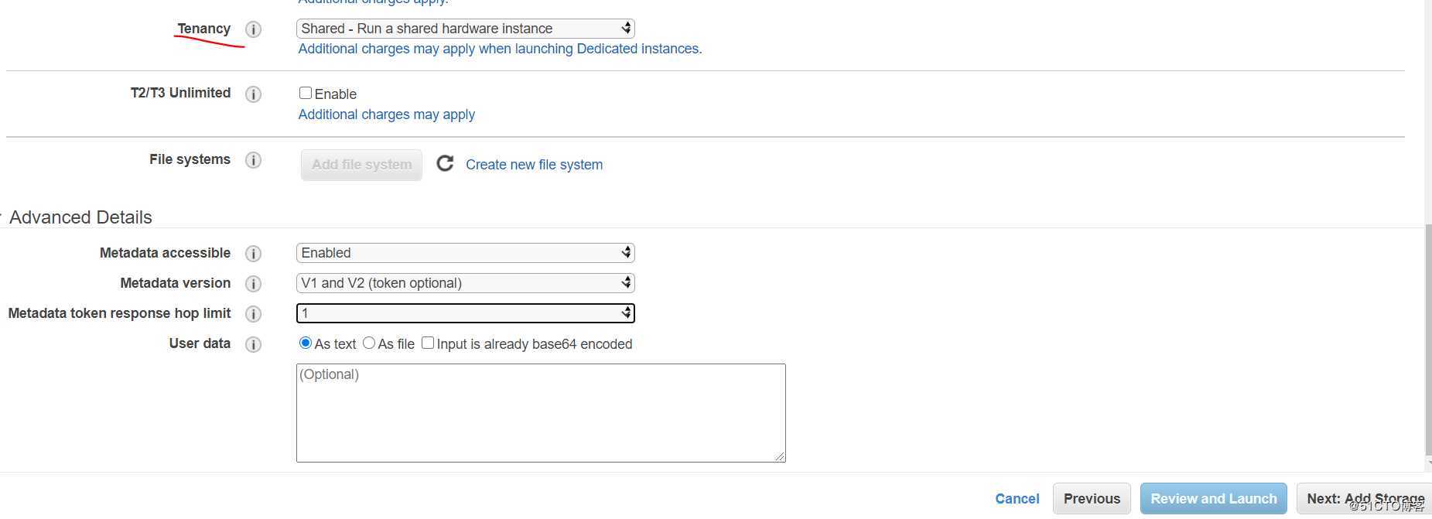Check Input is already base64 encoded
1432x519 pixels.
click(x=428, y=343)
